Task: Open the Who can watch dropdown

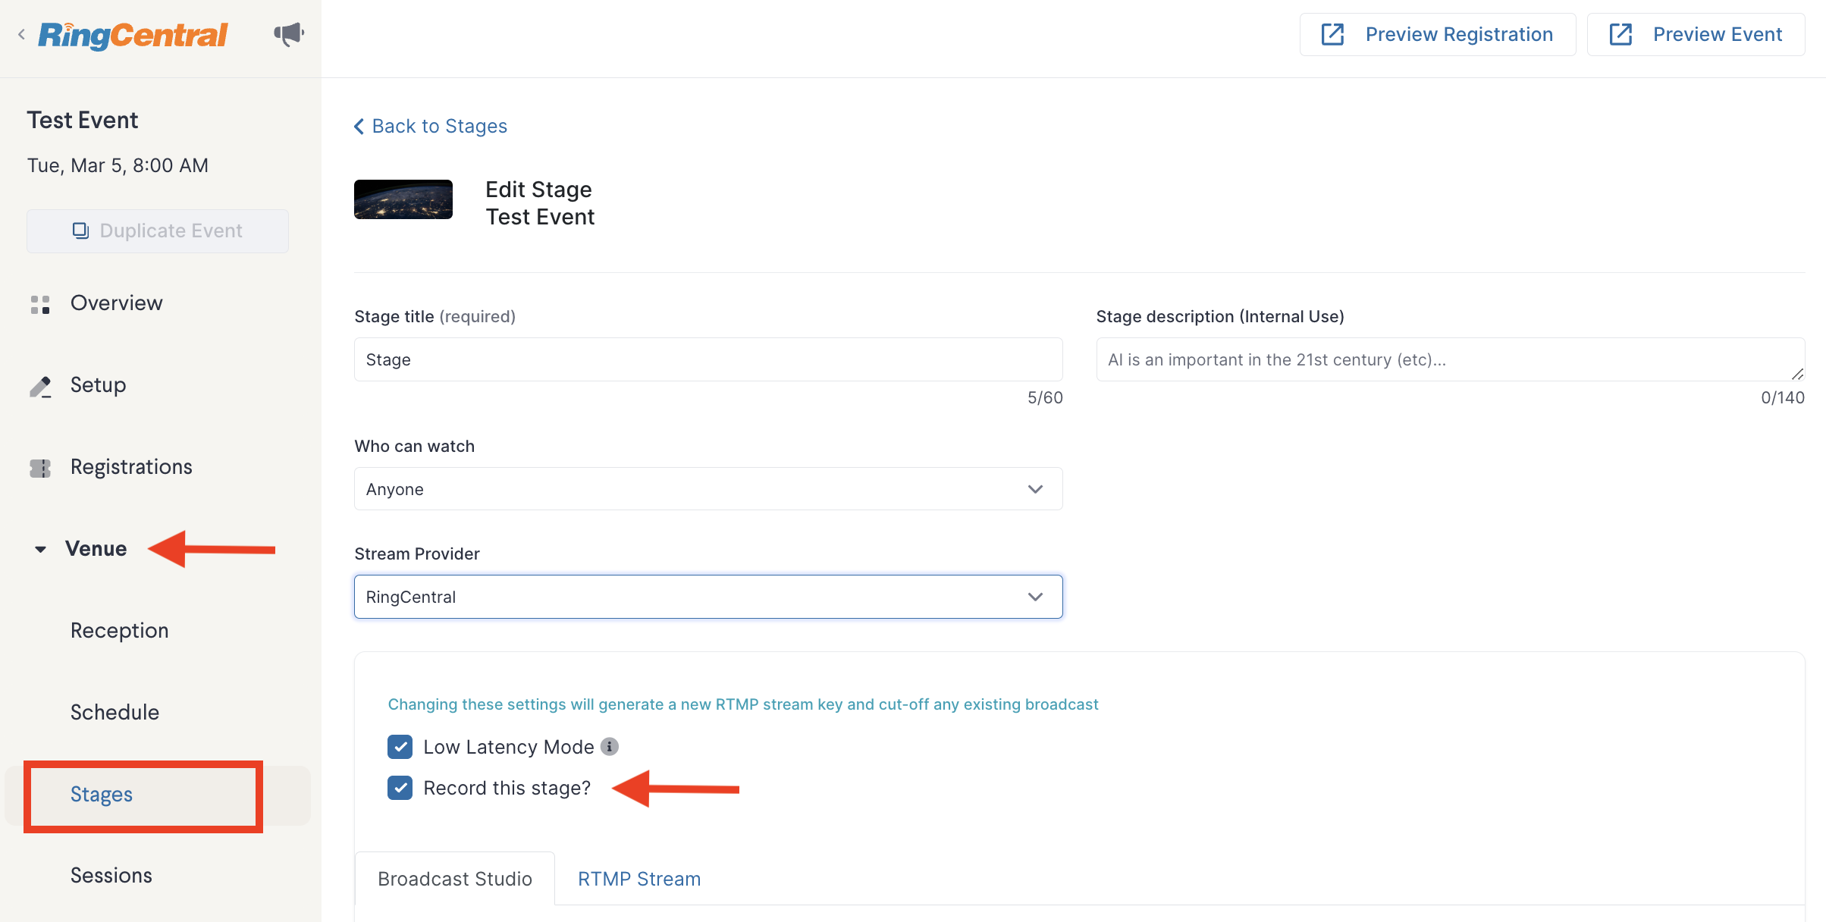Action: click(708, 489)
